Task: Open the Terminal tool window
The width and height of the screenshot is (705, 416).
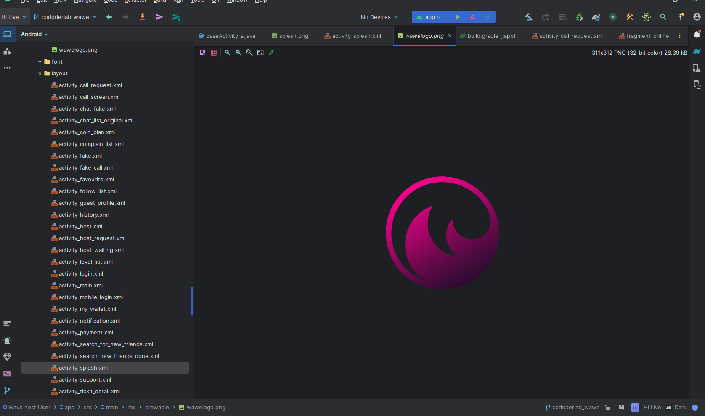Action: pyautogui.click(x=7, y=374)
